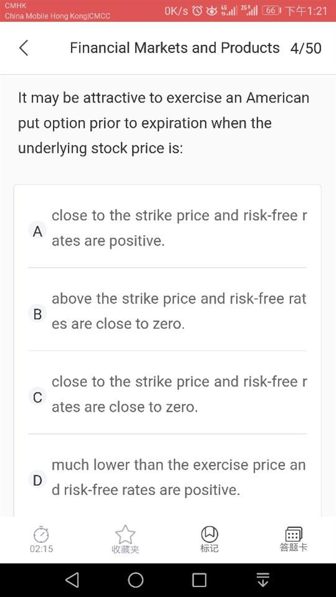This screenshot has width=336, height=597.
Task: Add question to favorites star icon
Action: click(x=125, y=535)
